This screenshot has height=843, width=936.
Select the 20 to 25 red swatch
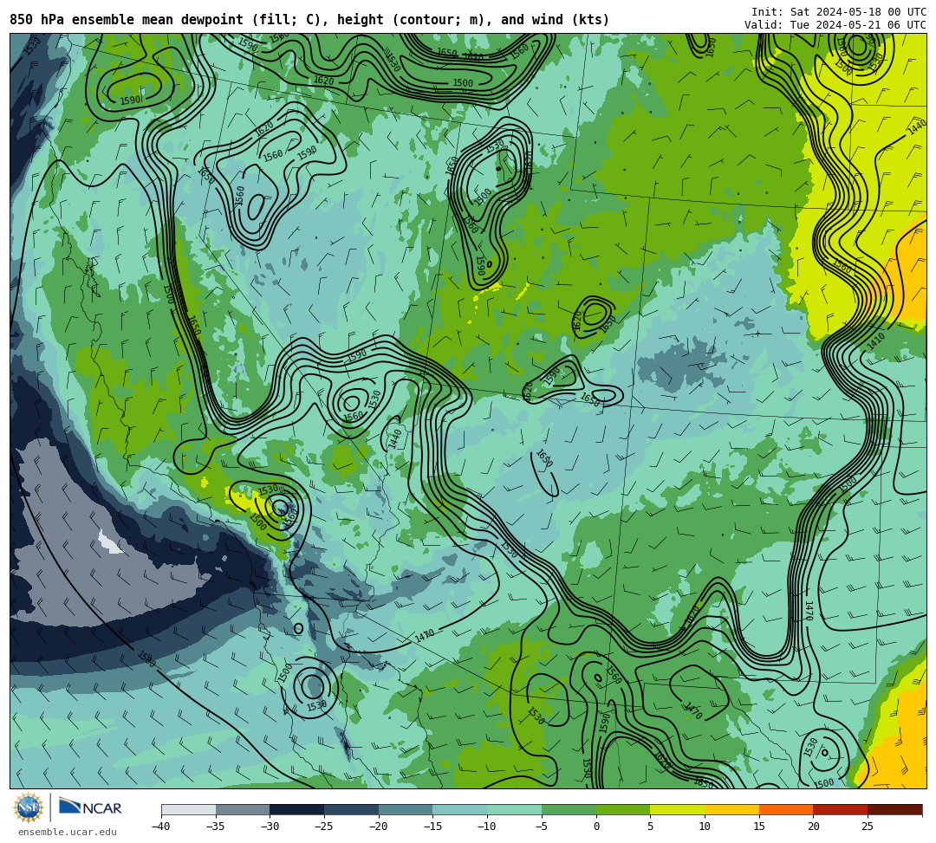click(x=841, y=809)
